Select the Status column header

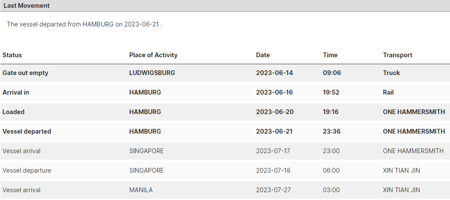(x=12, y=55)
